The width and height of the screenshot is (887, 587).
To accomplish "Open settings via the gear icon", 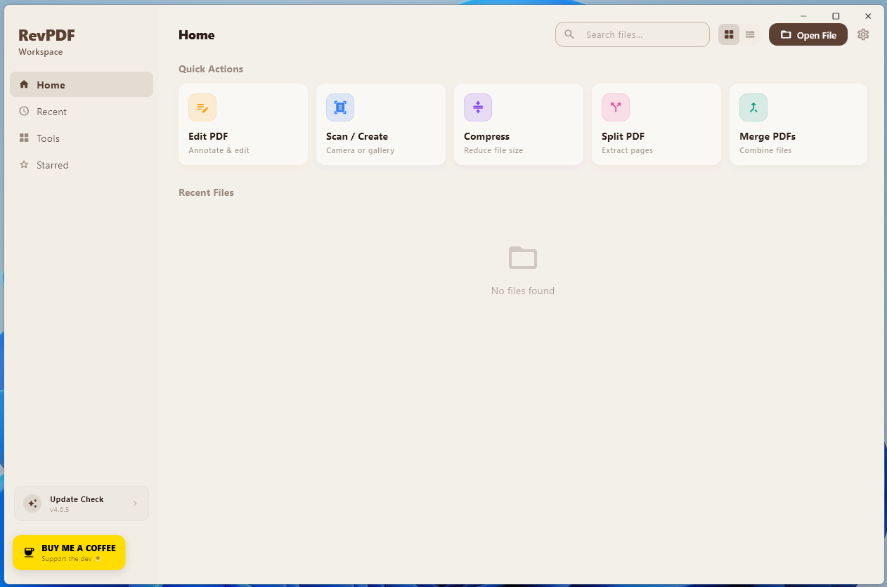I will coord(863,34).
